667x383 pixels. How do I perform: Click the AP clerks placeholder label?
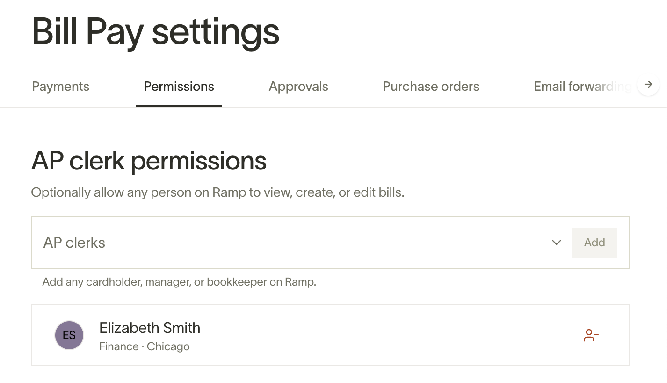[x=74, y=243]
